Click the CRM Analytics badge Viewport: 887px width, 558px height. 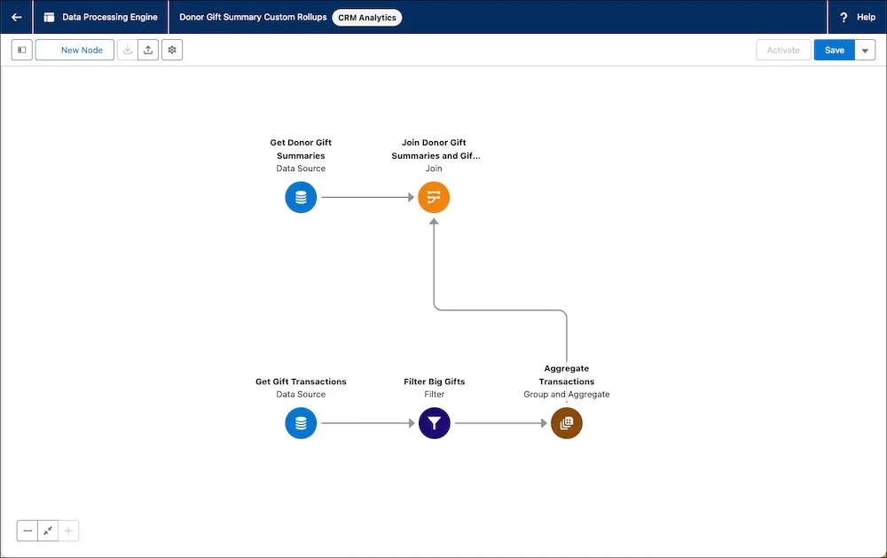[x=367, y=18]
